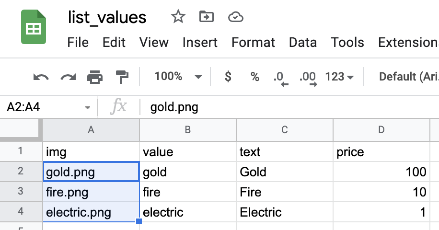Click the move to folder icon
This screenshot has width=439, height=230.
[207, 17]
